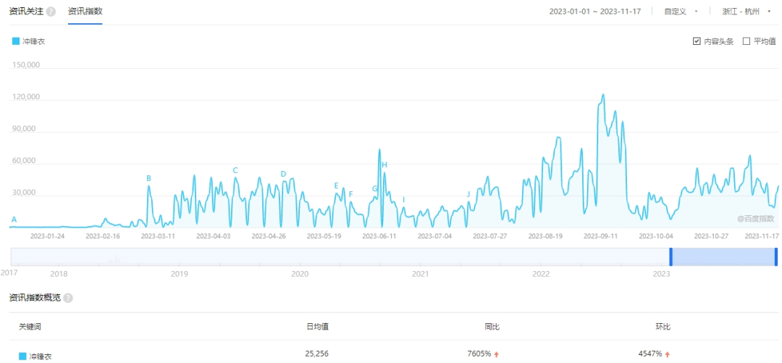Click news marker C on the chart
The height and width of the screenshot is (363, 782).
[x=235, y=171]
